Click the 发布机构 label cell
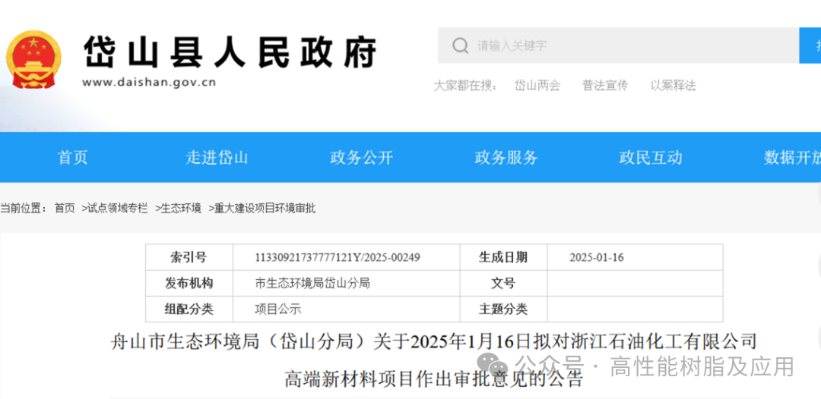This screenshot has height=399, width=821. [x=189, y=284]
